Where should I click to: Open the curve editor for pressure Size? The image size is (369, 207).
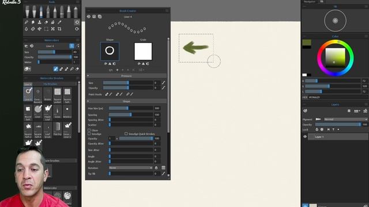pyautogui.click(x=163, y=83)
